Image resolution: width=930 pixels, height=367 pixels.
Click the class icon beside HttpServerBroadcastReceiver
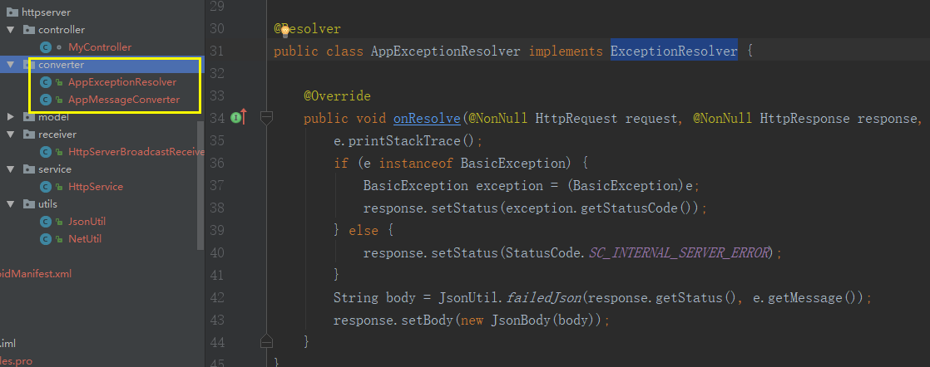[45, 152]
